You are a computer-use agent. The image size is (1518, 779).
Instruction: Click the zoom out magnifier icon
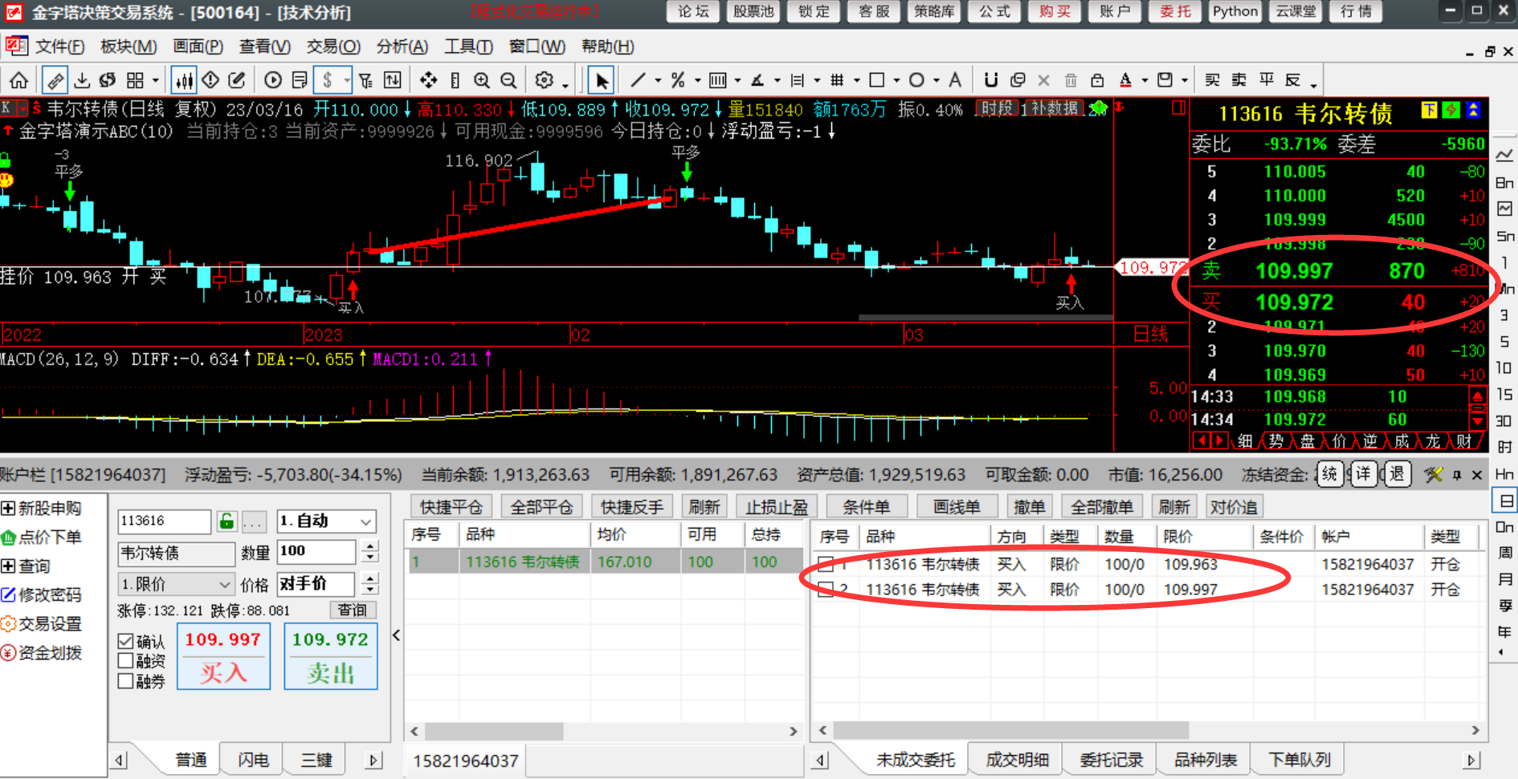pos(508,80)
